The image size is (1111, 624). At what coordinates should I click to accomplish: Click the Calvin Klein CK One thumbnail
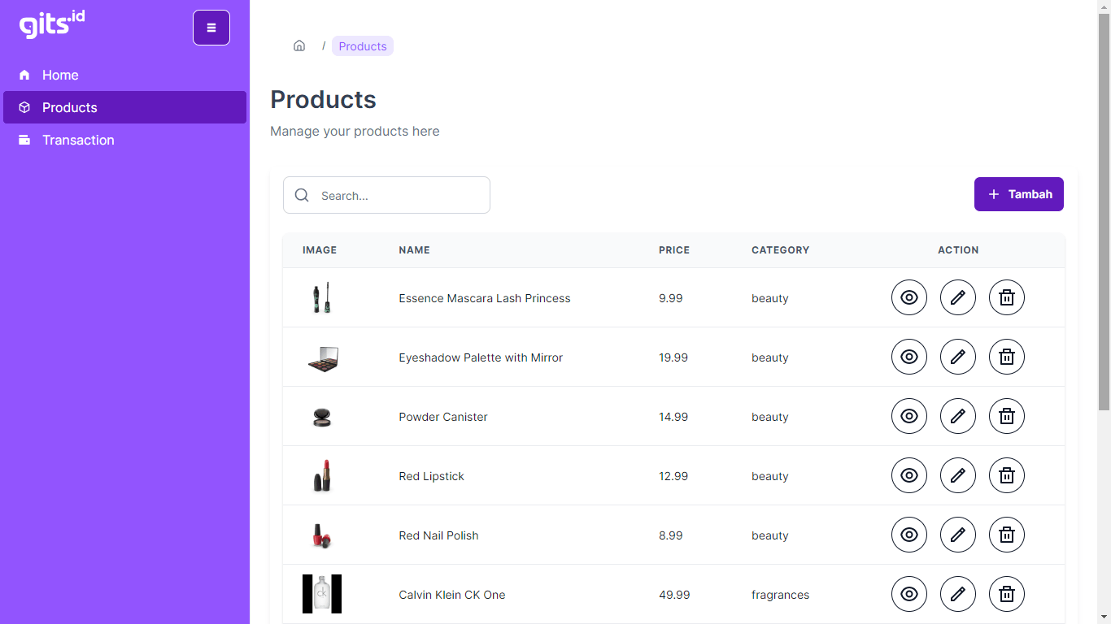322,594
